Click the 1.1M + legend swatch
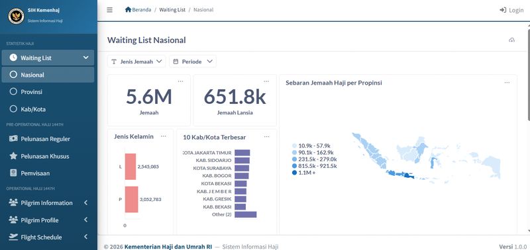This screenshot has height=250, width=530. (294, 173)
